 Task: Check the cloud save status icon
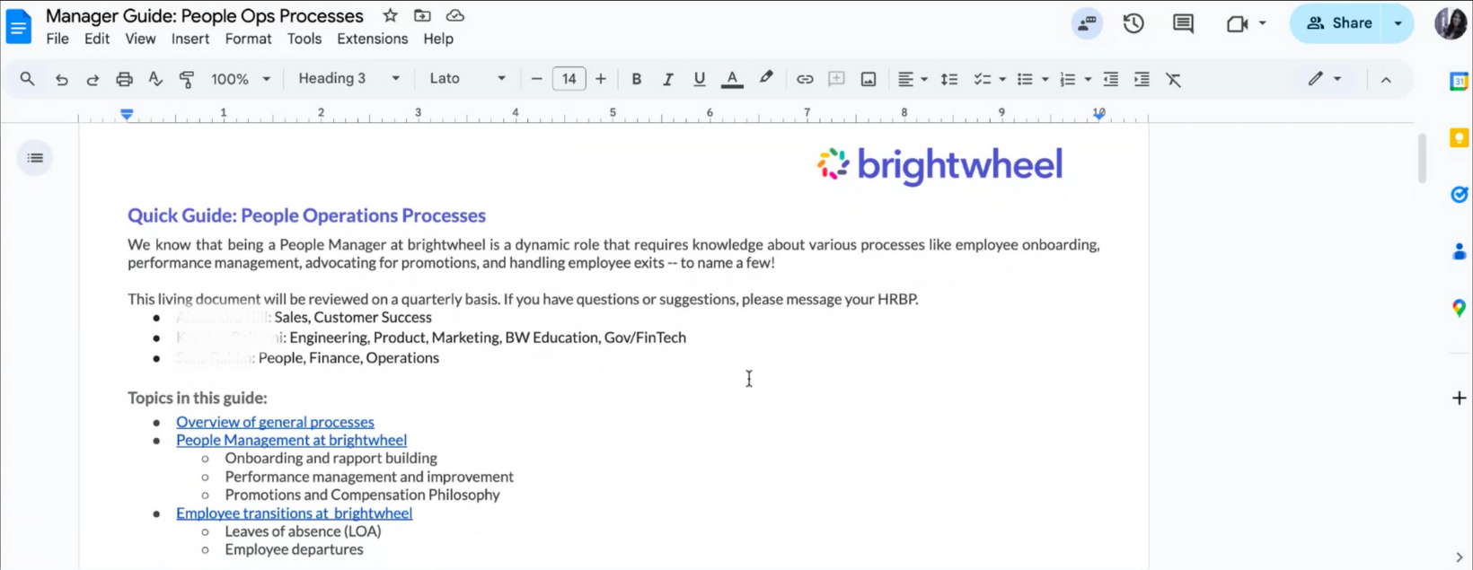pyautogui.click(x=455, y=15)
